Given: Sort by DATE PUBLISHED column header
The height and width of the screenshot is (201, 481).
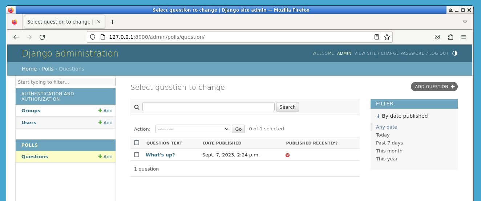Looking at the screenshot, I should click(222, 143).
